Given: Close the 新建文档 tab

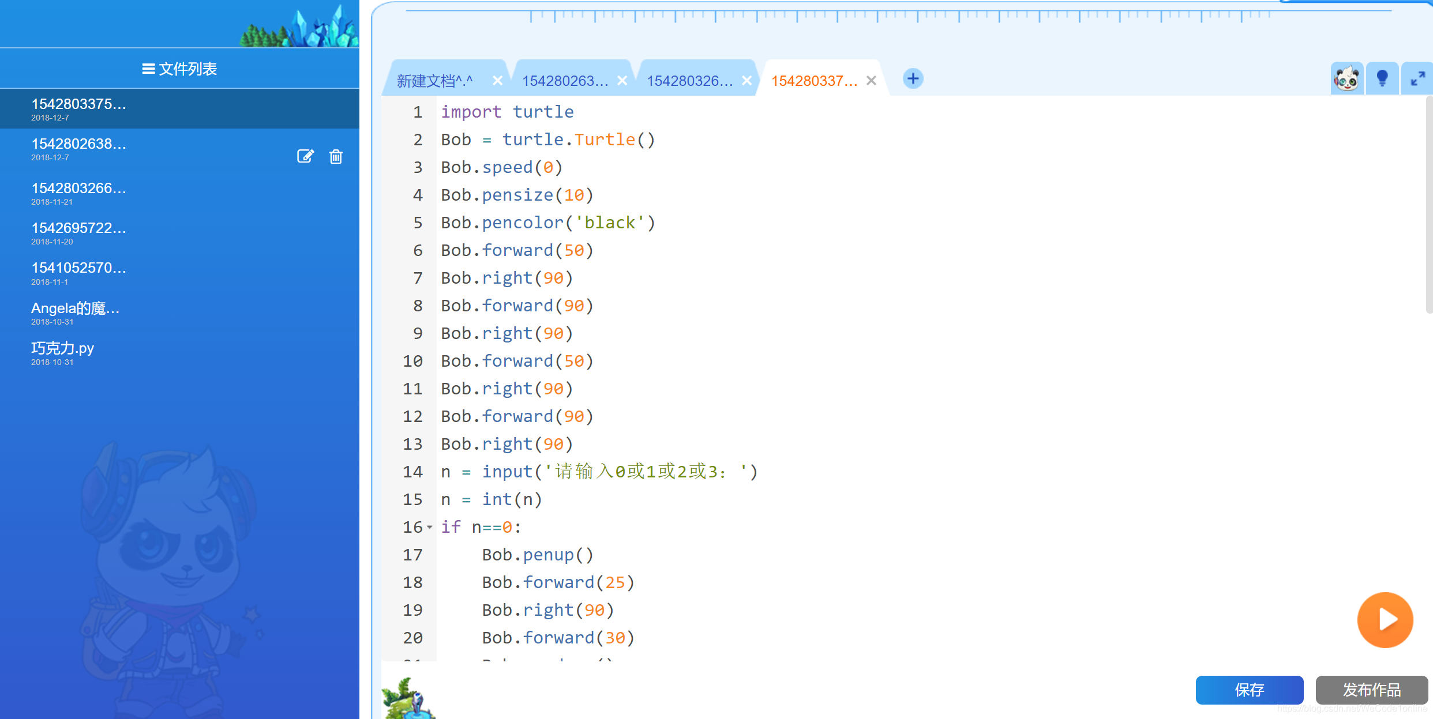Looking at the screenshot, I should [x=497, y=81].
